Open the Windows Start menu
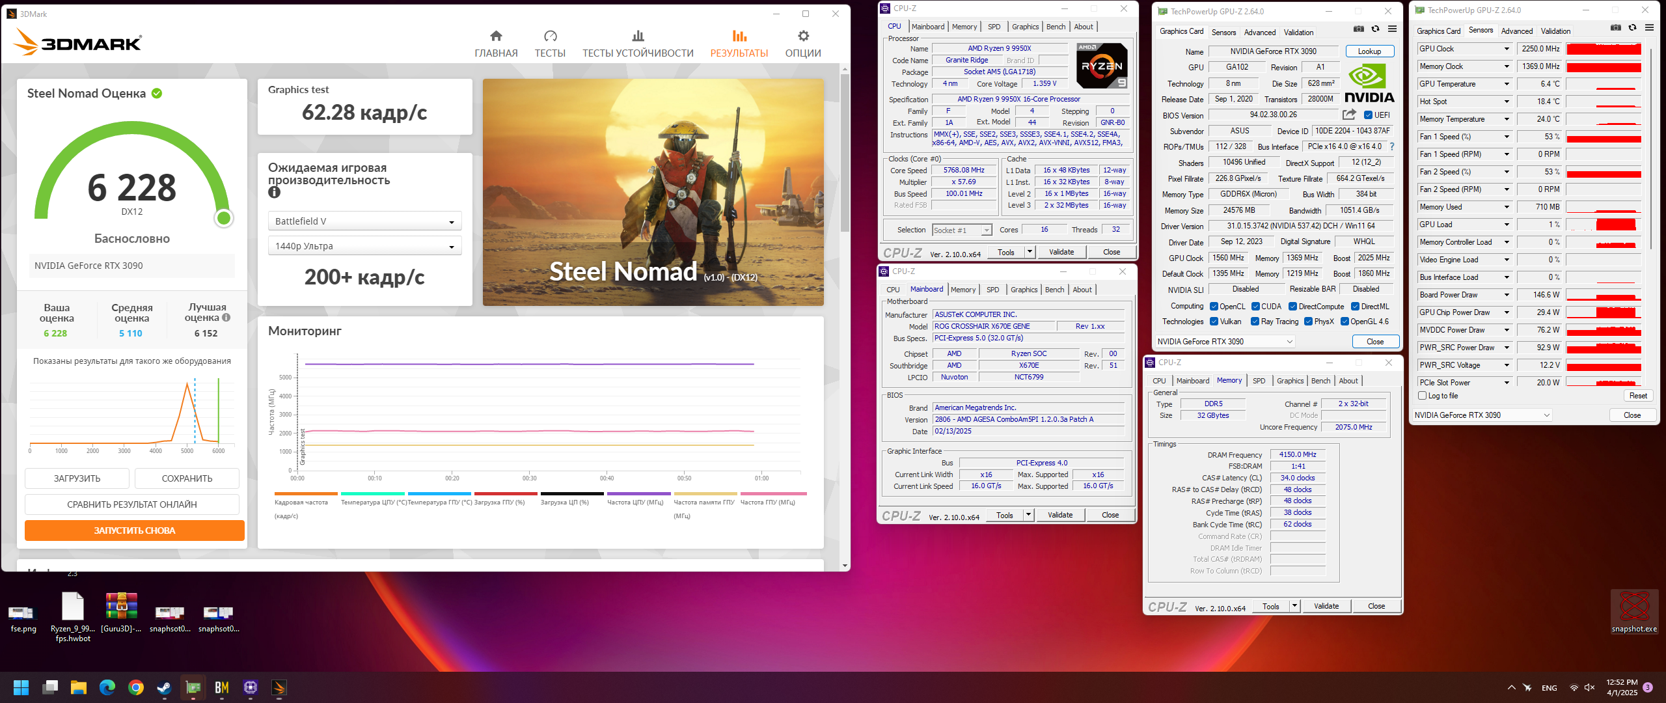The width and height of the screenshot is (1666, 703). tap(21, 687)
